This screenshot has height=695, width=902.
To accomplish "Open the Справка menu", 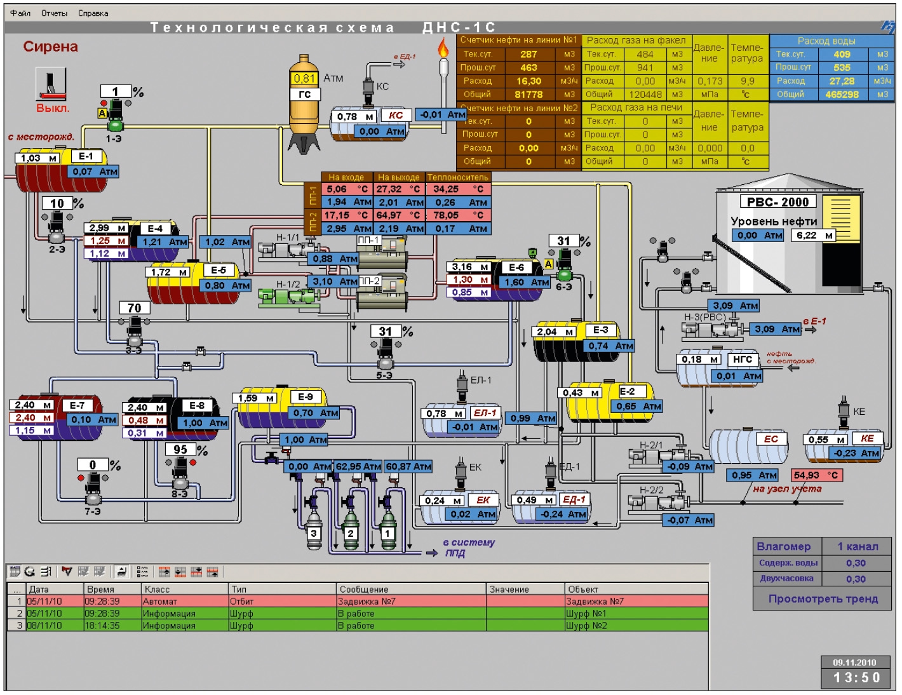I will pyautogui.click(x=93, y=13).
